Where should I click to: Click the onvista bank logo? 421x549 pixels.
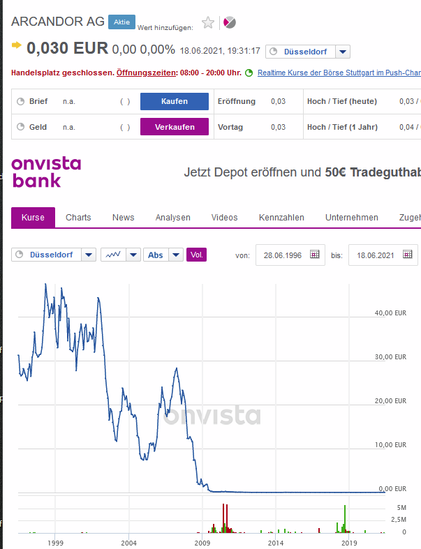click(x=46, y=172)
